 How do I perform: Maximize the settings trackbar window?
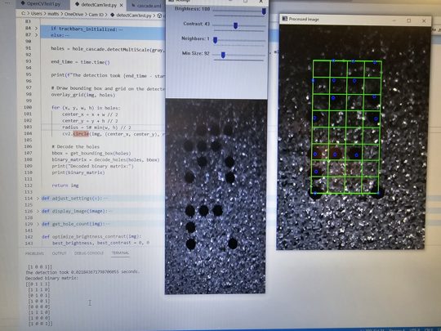[246, 2]
